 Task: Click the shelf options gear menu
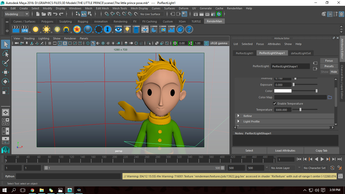[x=7, y=31]
